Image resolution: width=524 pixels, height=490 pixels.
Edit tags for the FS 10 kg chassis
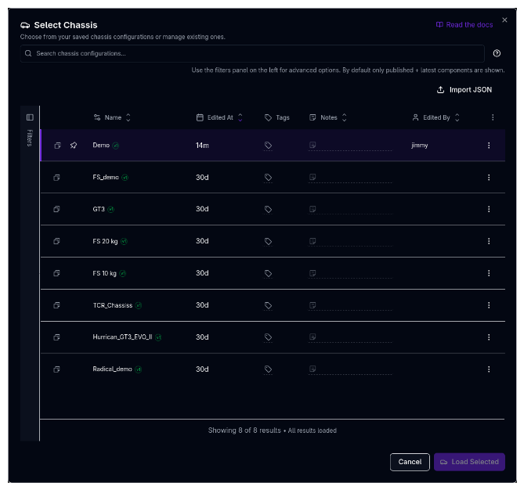(x=268, y=273)
